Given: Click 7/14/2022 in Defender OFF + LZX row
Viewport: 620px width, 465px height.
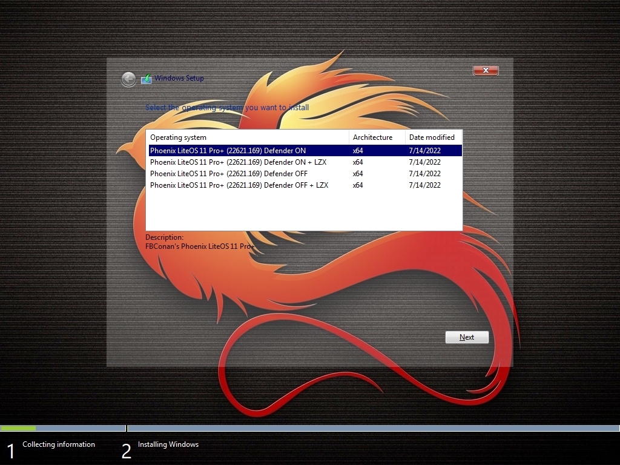Looking at the screenshot, I should coord(424,185).
